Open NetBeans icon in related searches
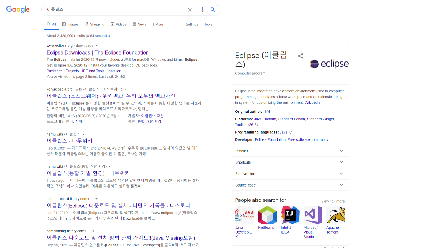Image resolution: width=441 pixels, height=248 pixels. pos(267,215)
